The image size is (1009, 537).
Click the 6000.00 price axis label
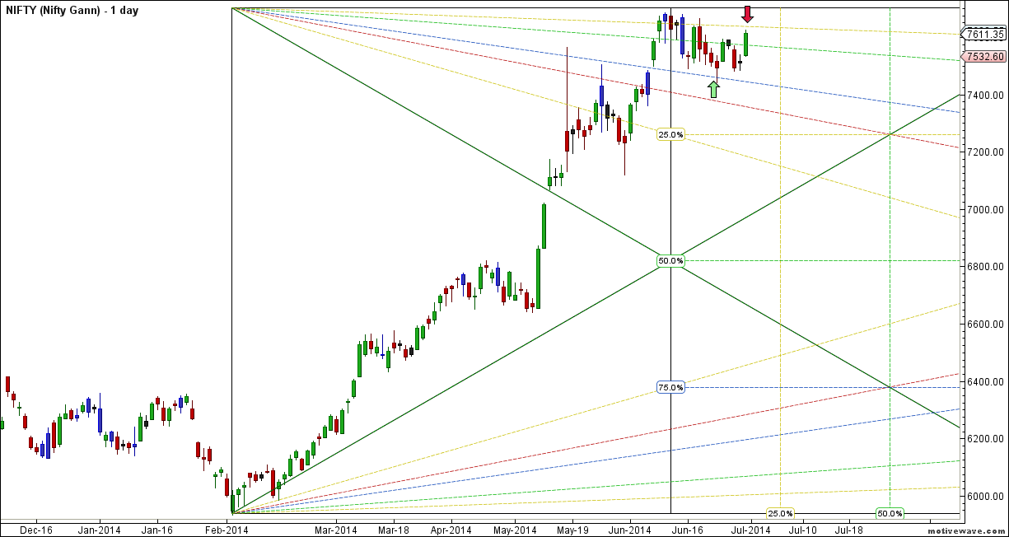click(985, 497)
